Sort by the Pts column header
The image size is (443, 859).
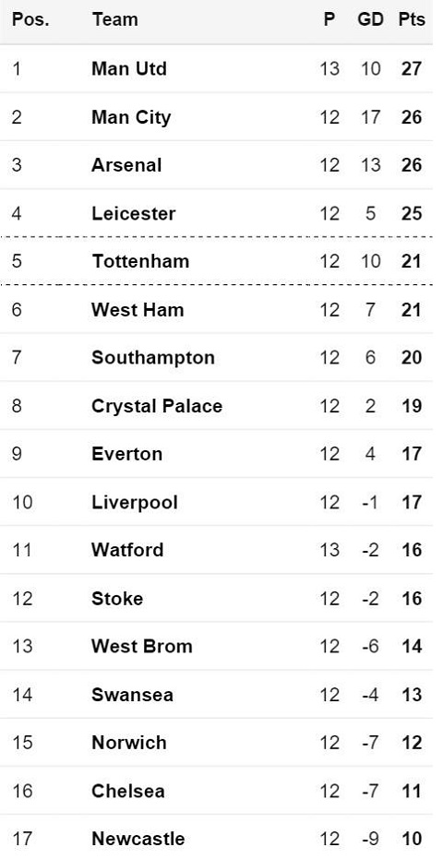[412, 19]
